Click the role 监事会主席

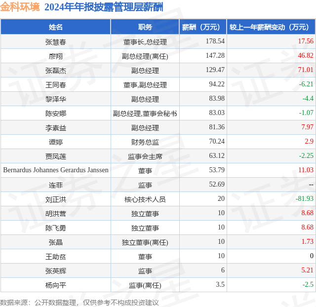(x=145, y=156)
